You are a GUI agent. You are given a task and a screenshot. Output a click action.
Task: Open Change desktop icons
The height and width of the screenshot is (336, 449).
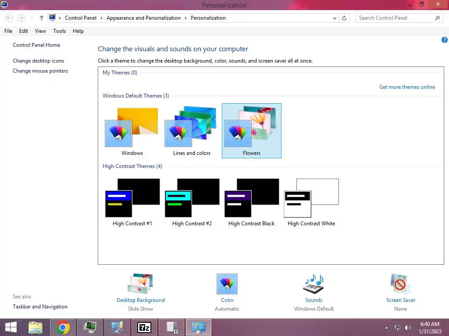[x=39, y=60]
